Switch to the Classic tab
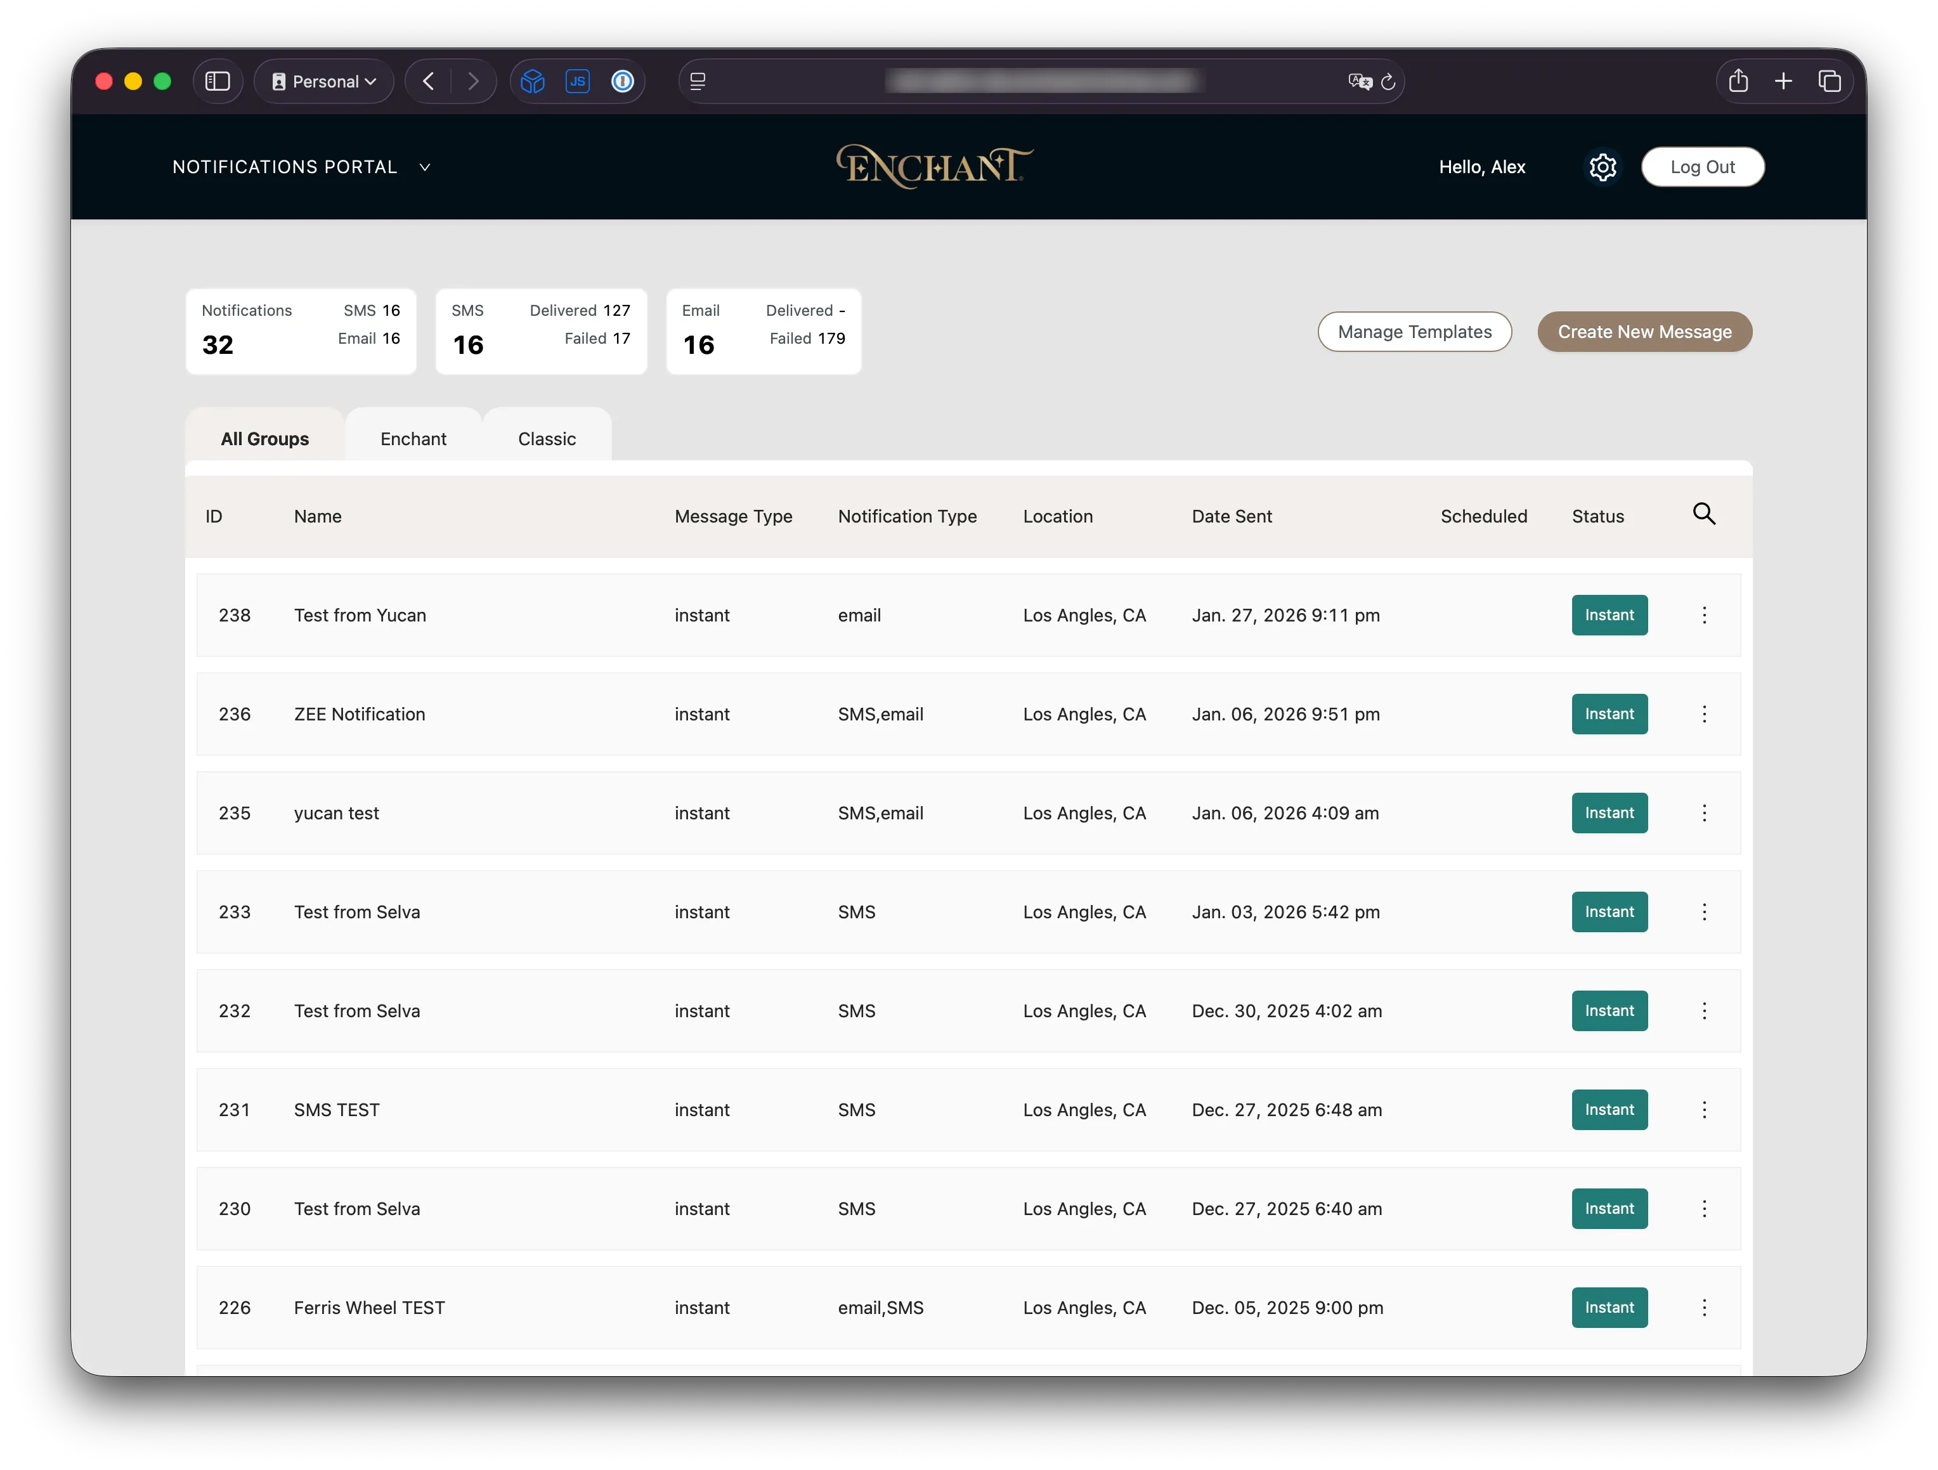The image size is (1938, 1470). pyautogui.click(x=547, y=438)
